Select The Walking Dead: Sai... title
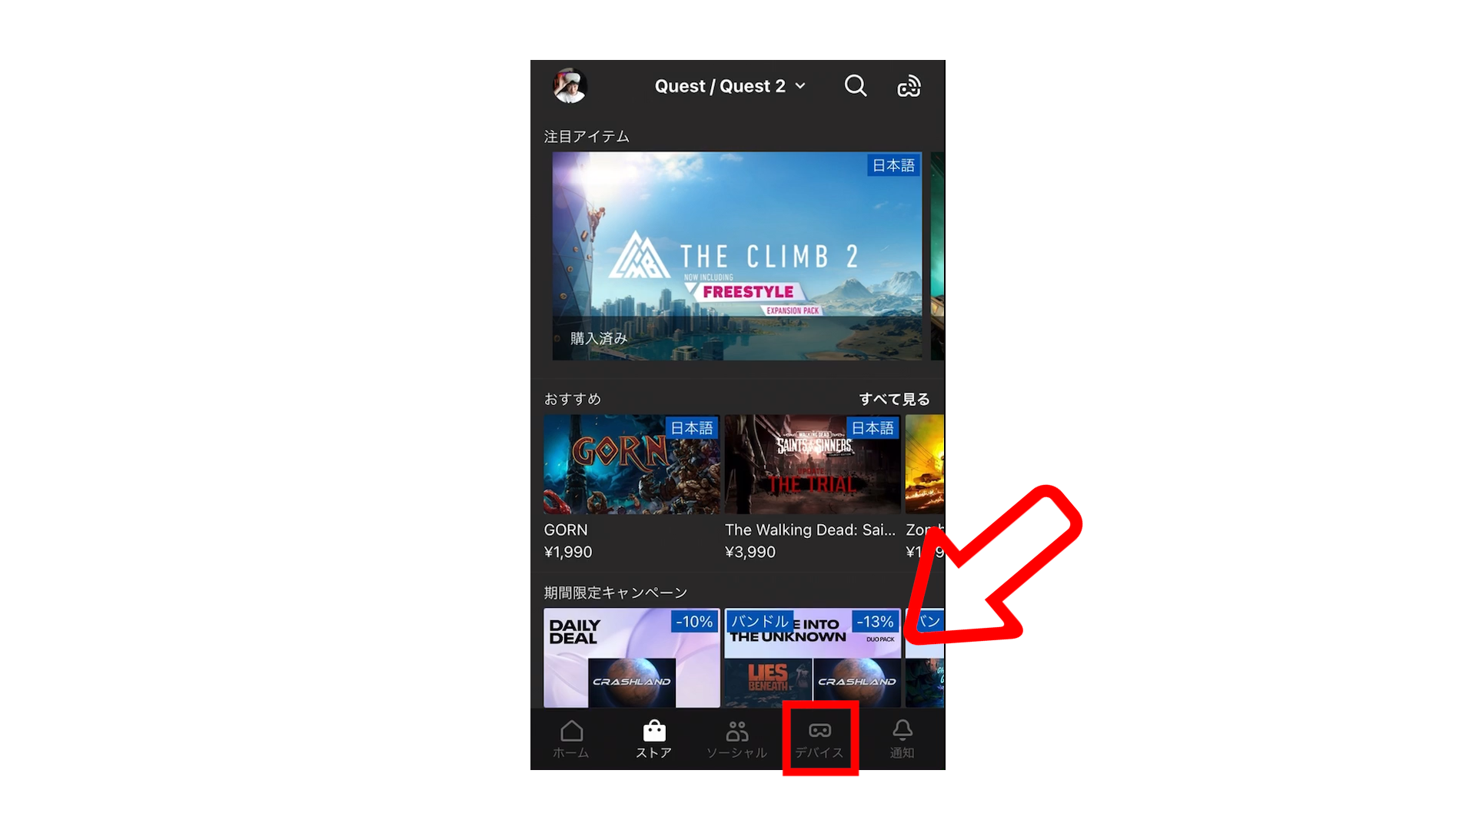The height and width of the screenshot is (830, 1476). click(810, 530)
